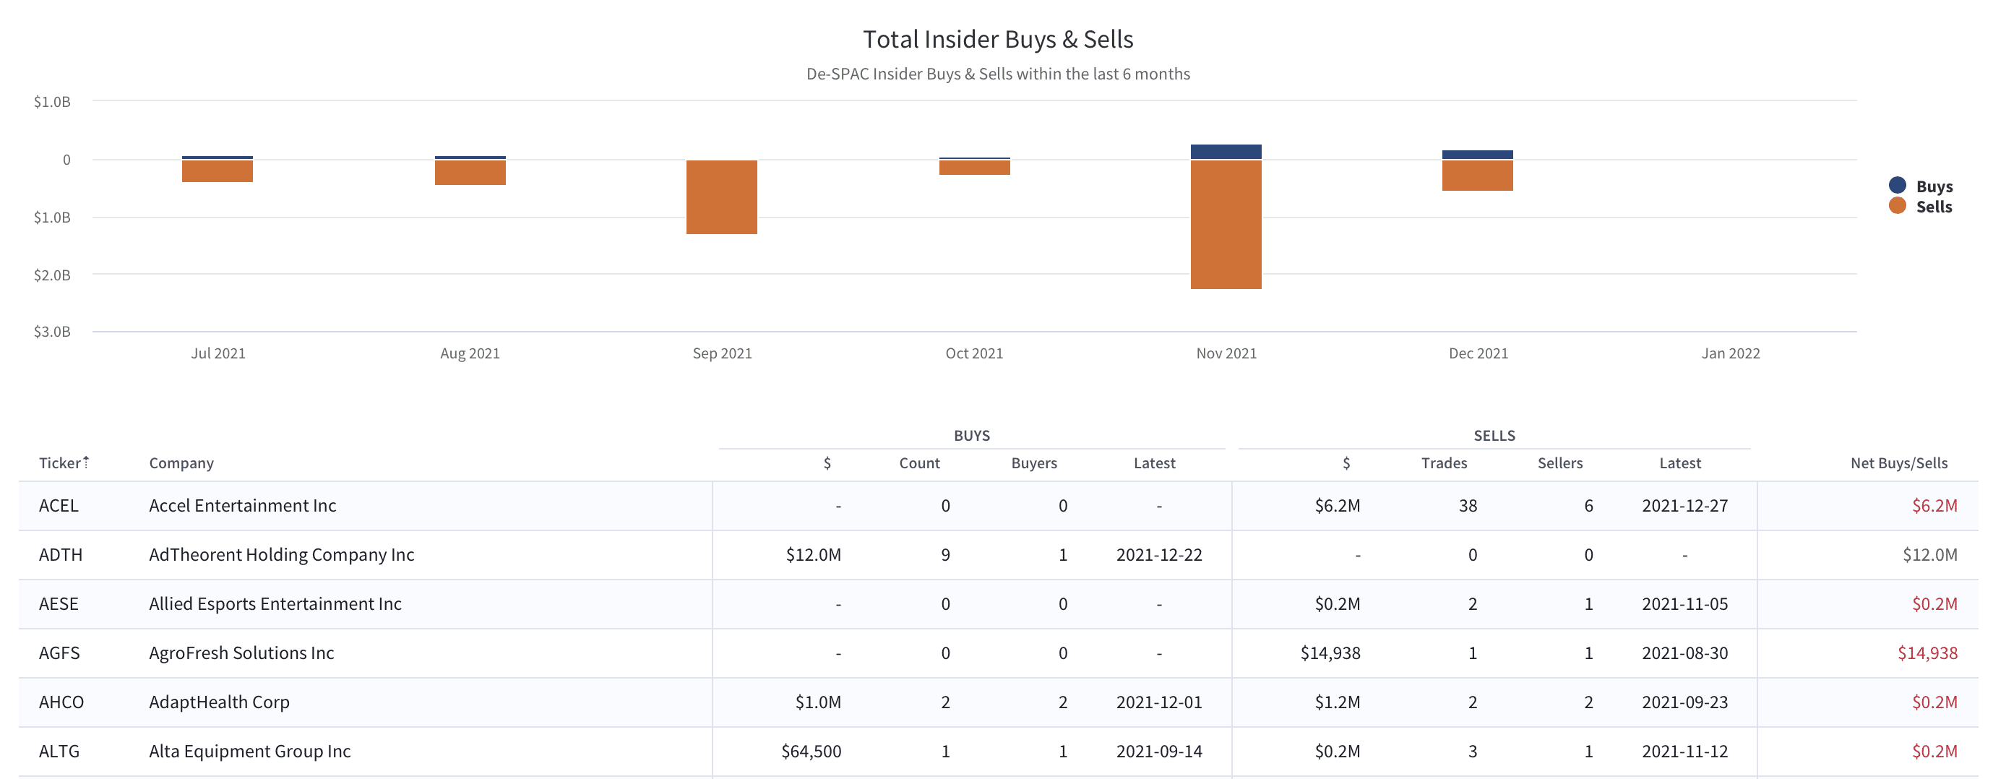Click the Jul 2021 axis label

218,353
